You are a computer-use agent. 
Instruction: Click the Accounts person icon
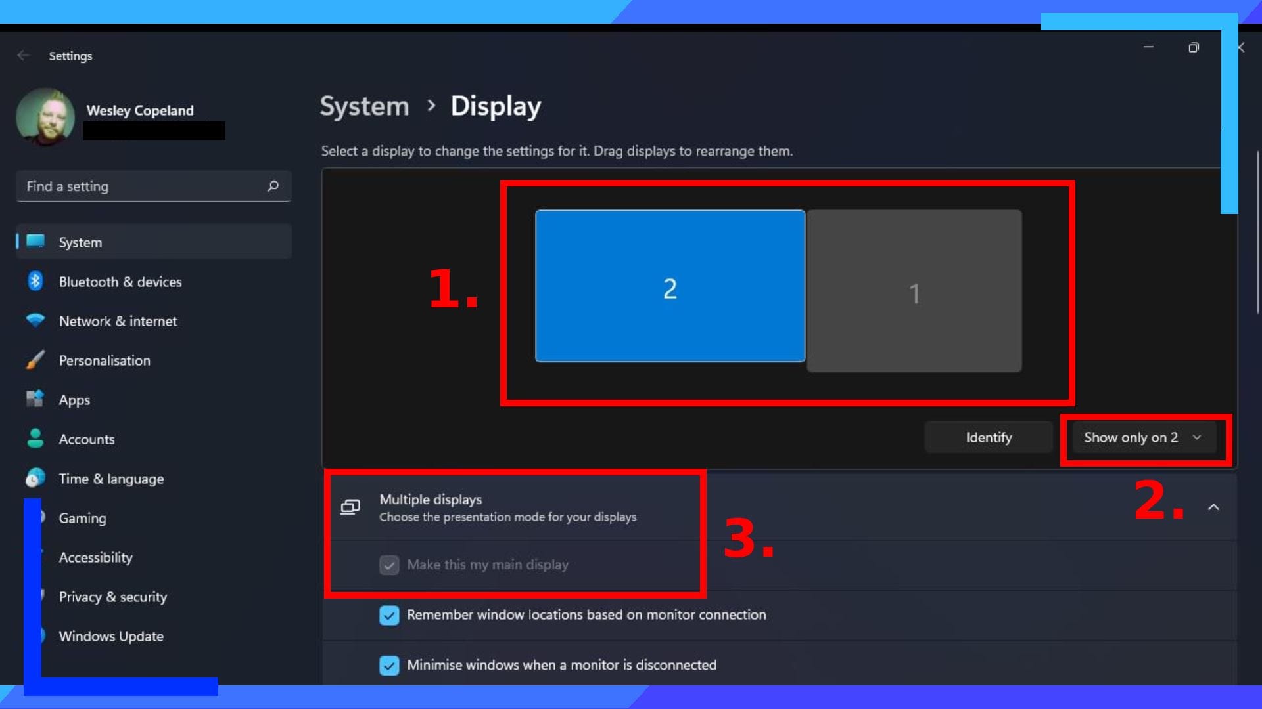[36, 439]
